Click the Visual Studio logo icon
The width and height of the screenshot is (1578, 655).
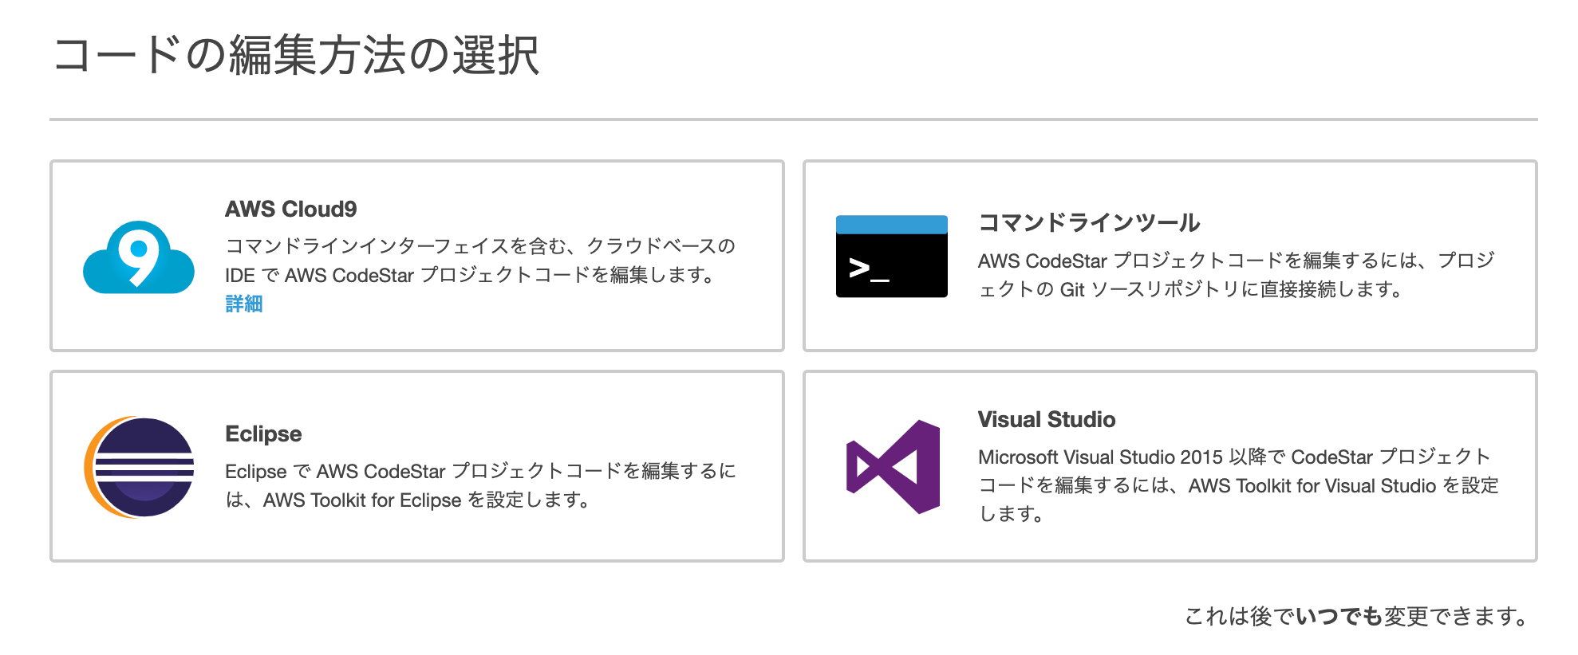893,467
